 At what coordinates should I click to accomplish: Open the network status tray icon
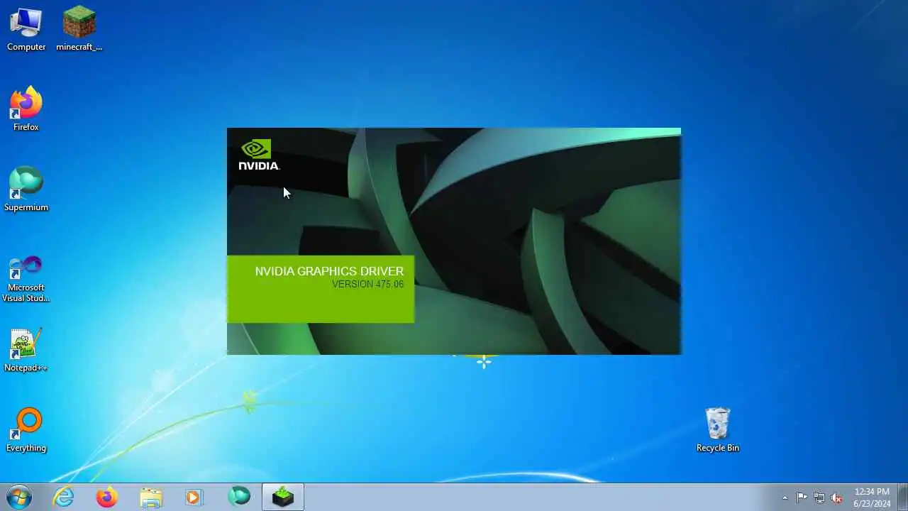point(819,498)
